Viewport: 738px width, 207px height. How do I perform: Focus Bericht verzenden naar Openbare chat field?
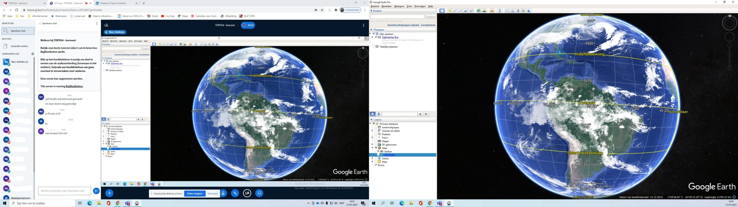point(64,191)
